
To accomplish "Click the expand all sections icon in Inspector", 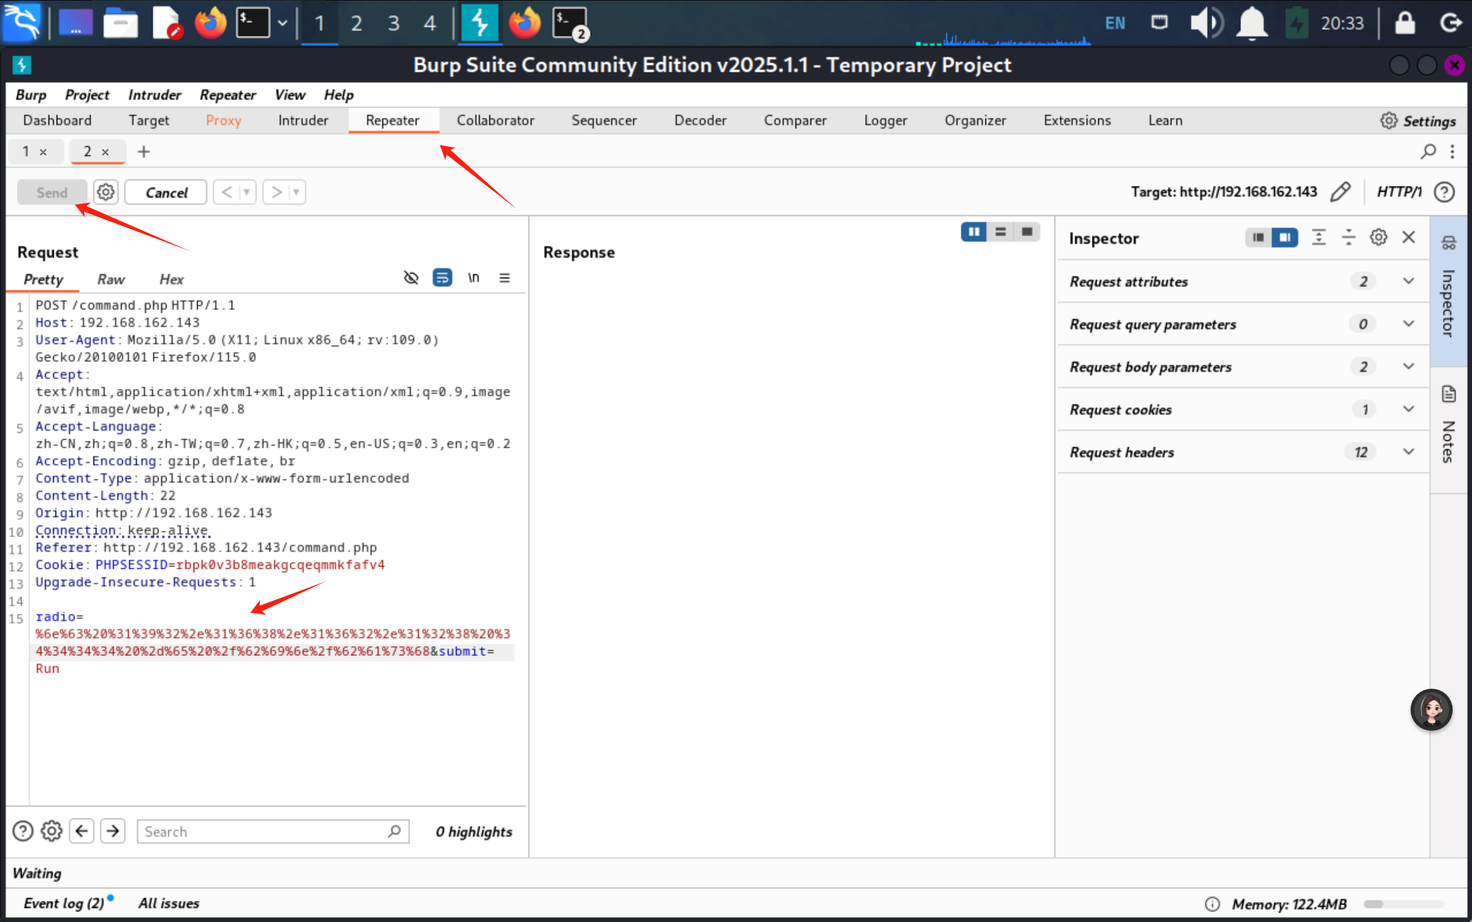I will [1318, 237].
